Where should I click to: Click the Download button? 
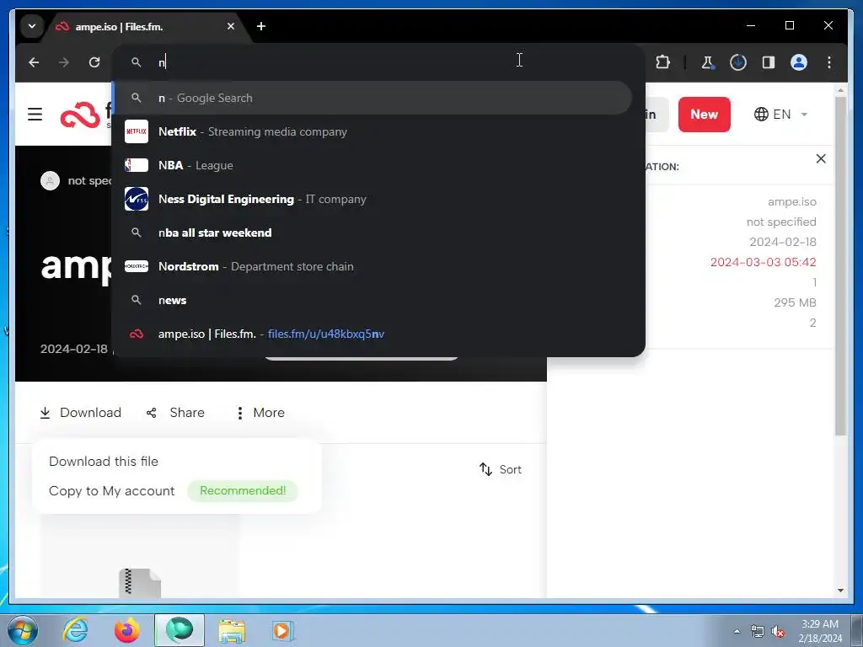[80, 413]
